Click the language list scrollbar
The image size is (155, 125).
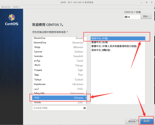87,97
